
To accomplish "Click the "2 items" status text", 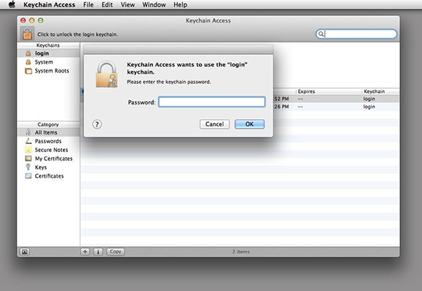I will [241, 252].
